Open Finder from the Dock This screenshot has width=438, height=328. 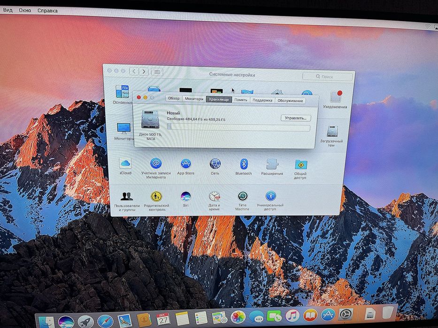tap(46, 322)
